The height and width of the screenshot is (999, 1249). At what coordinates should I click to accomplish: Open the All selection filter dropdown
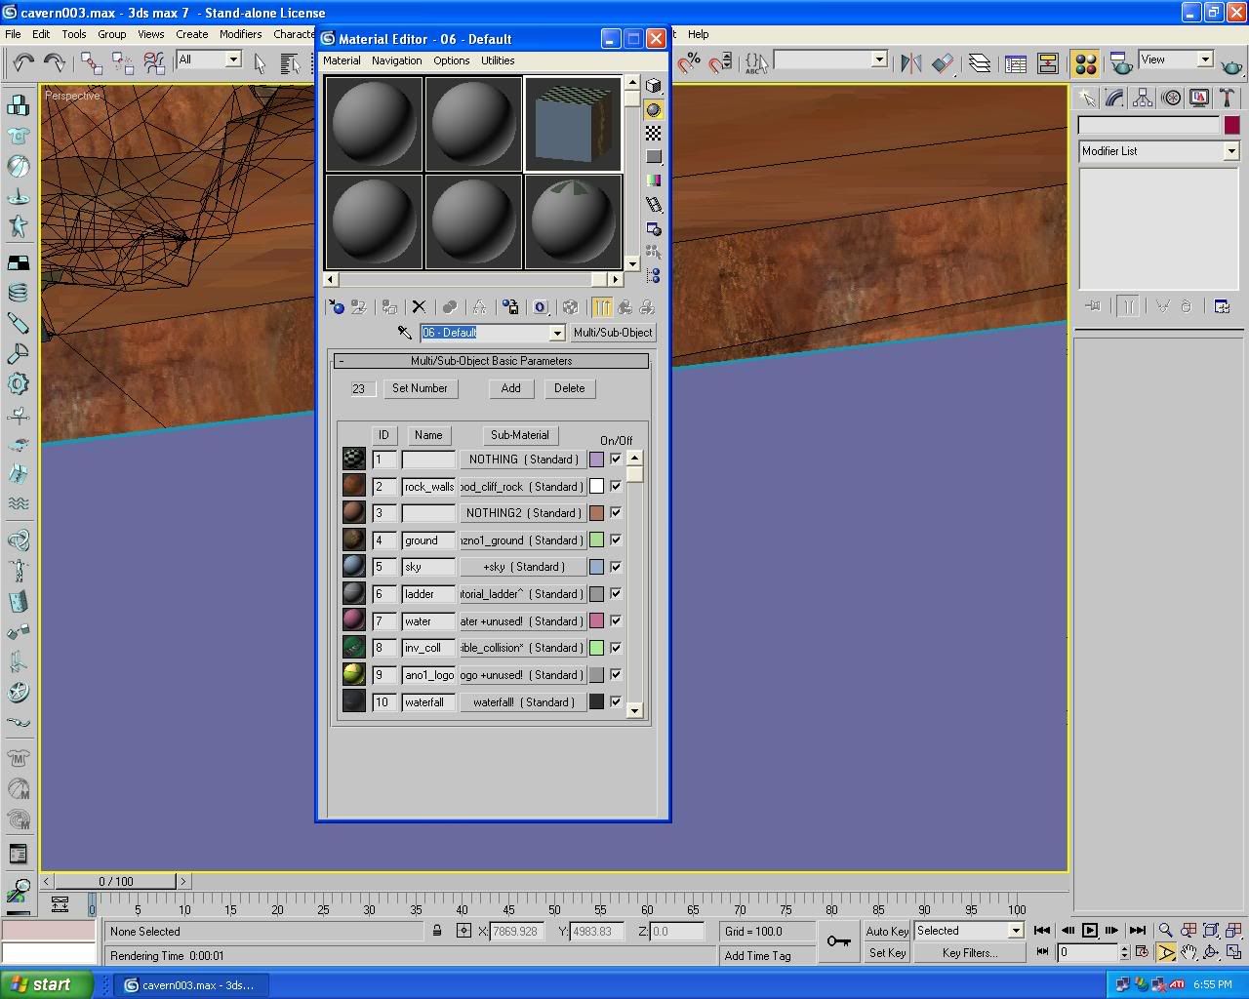pos(233,60)
